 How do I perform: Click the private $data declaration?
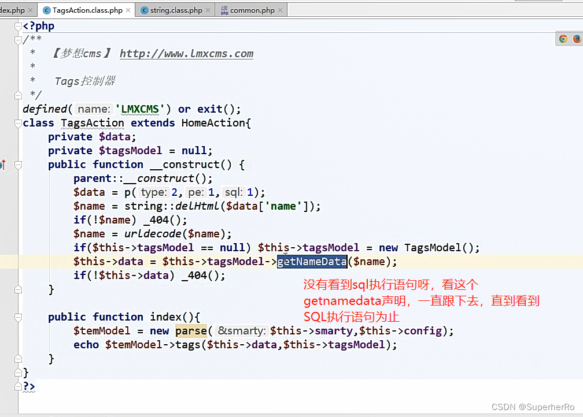[x=92, y=137]
